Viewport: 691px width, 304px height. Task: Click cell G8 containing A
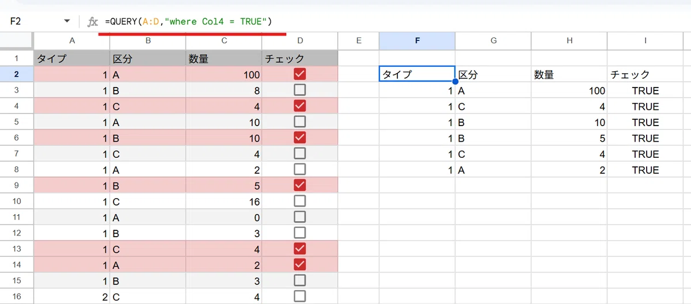click(493, 169)
